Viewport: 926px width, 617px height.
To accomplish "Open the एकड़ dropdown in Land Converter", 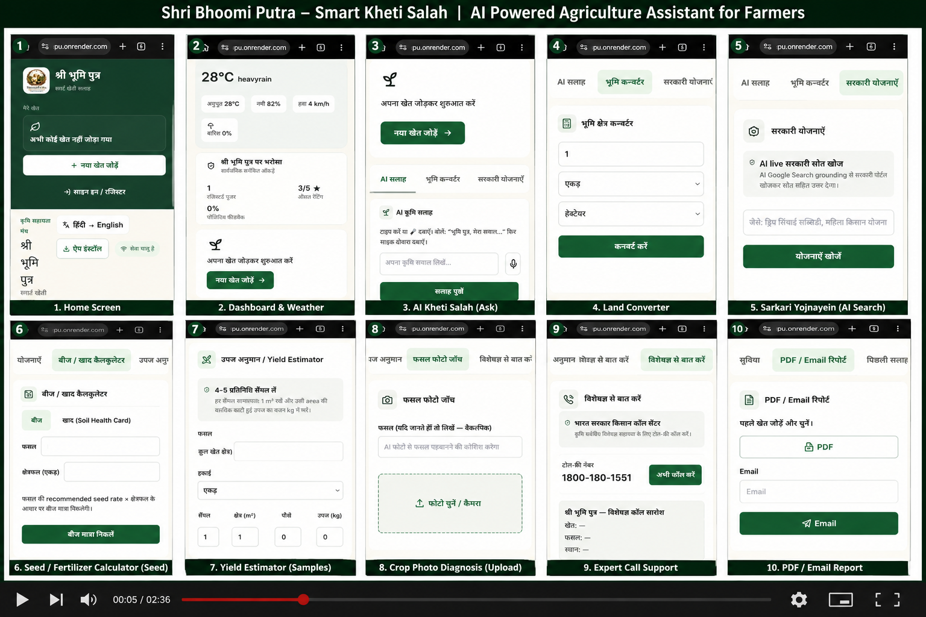I will (631, 184).
